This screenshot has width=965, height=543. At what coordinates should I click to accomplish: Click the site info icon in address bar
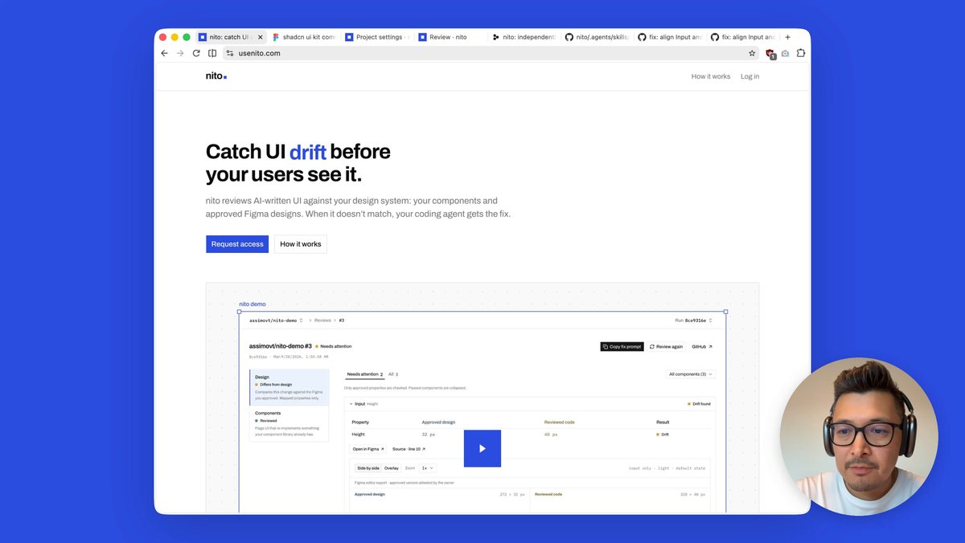230,53
